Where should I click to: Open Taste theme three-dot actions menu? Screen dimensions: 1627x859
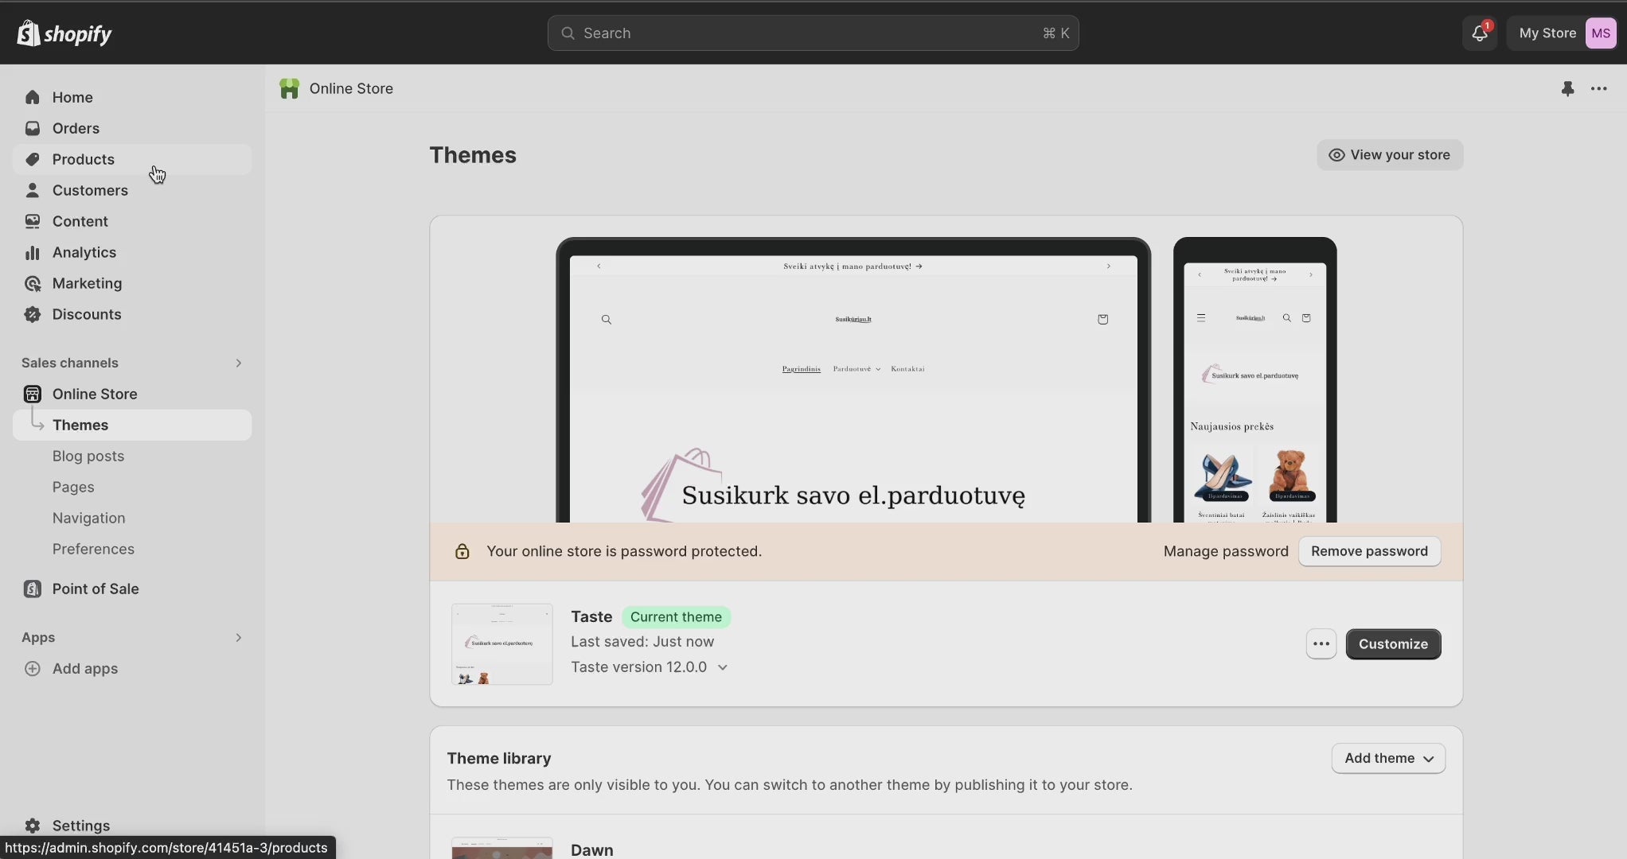coord(1321,644)
